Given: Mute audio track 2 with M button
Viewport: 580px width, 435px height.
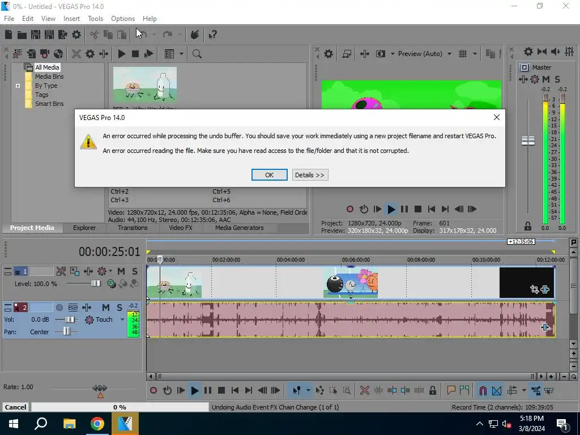Looking at the screenshot, I should point(106,308).
